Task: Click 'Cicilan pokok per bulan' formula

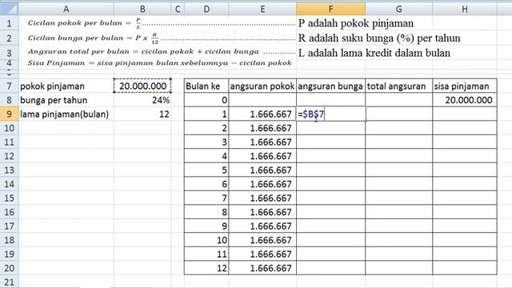Action: coord(85,23)
